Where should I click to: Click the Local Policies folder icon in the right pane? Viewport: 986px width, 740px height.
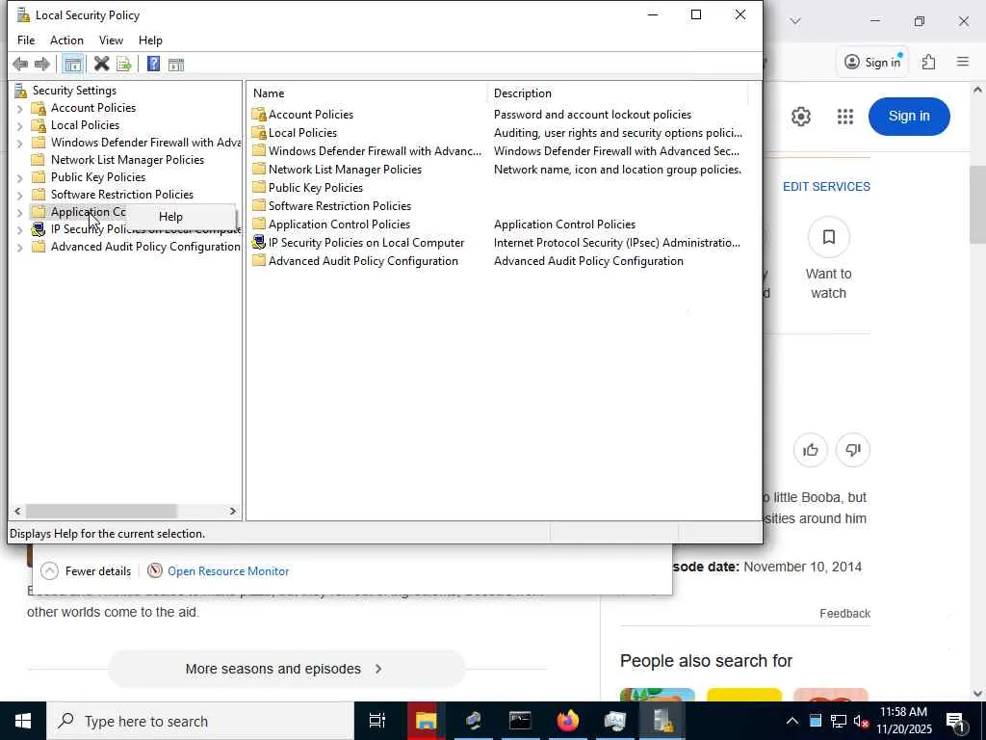pyautogui.click(x=258, y=132)
